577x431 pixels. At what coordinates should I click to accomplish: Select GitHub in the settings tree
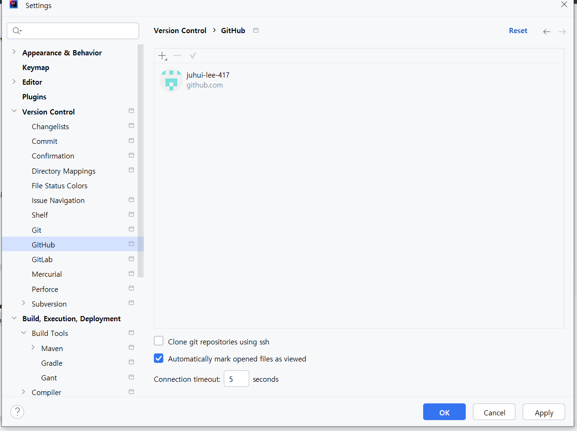coord(73,244)
